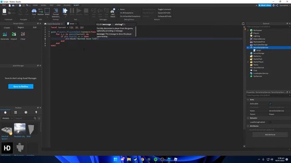Image resolution: width=291 pixels, height=163 pixels.
Task: Select ServerStorage in Explorer
Action: [x=259, y=53]
